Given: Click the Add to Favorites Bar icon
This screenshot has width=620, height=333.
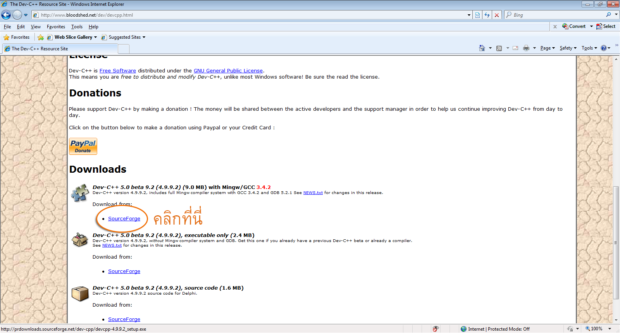Looking at the screenshot, I should 41,37.
